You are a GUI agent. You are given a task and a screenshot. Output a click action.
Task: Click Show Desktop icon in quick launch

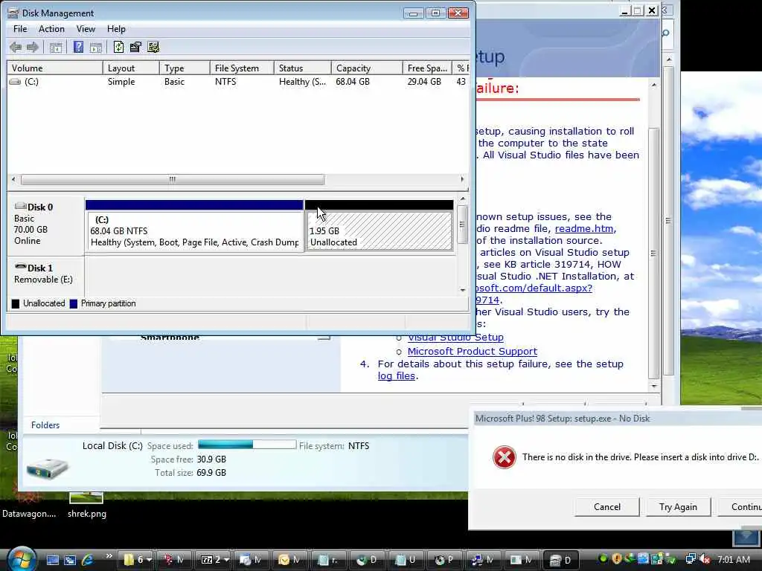point(53,560)
